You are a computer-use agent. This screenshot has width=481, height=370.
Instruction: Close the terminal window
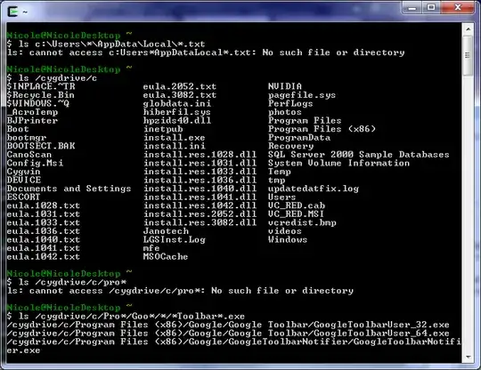pos(458,7)
